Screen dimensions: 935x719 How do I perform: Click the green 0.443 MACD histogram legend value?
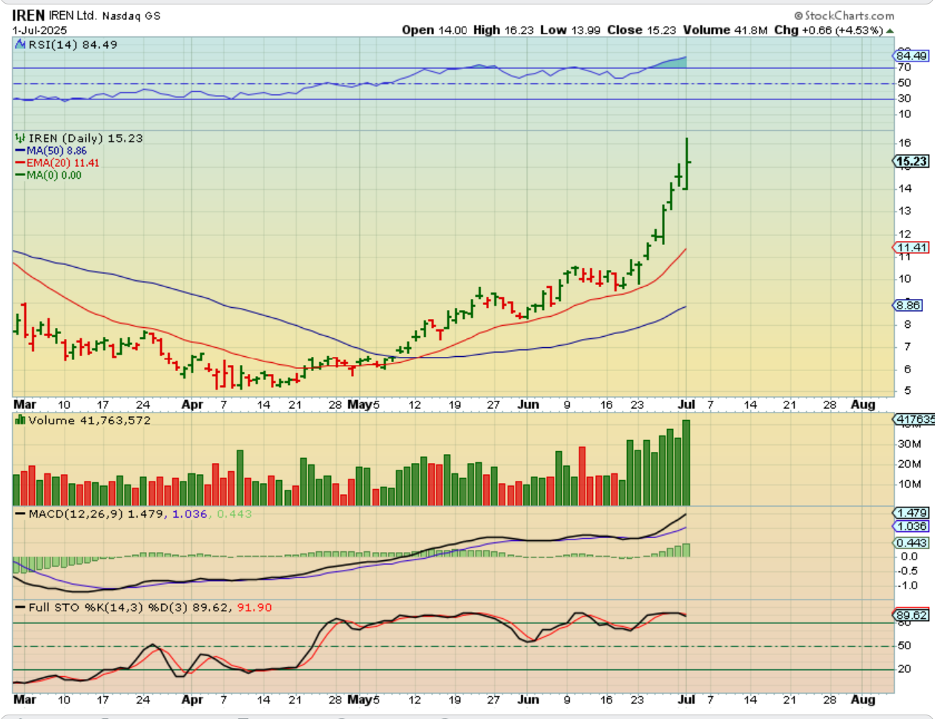[x=234, y=513]
